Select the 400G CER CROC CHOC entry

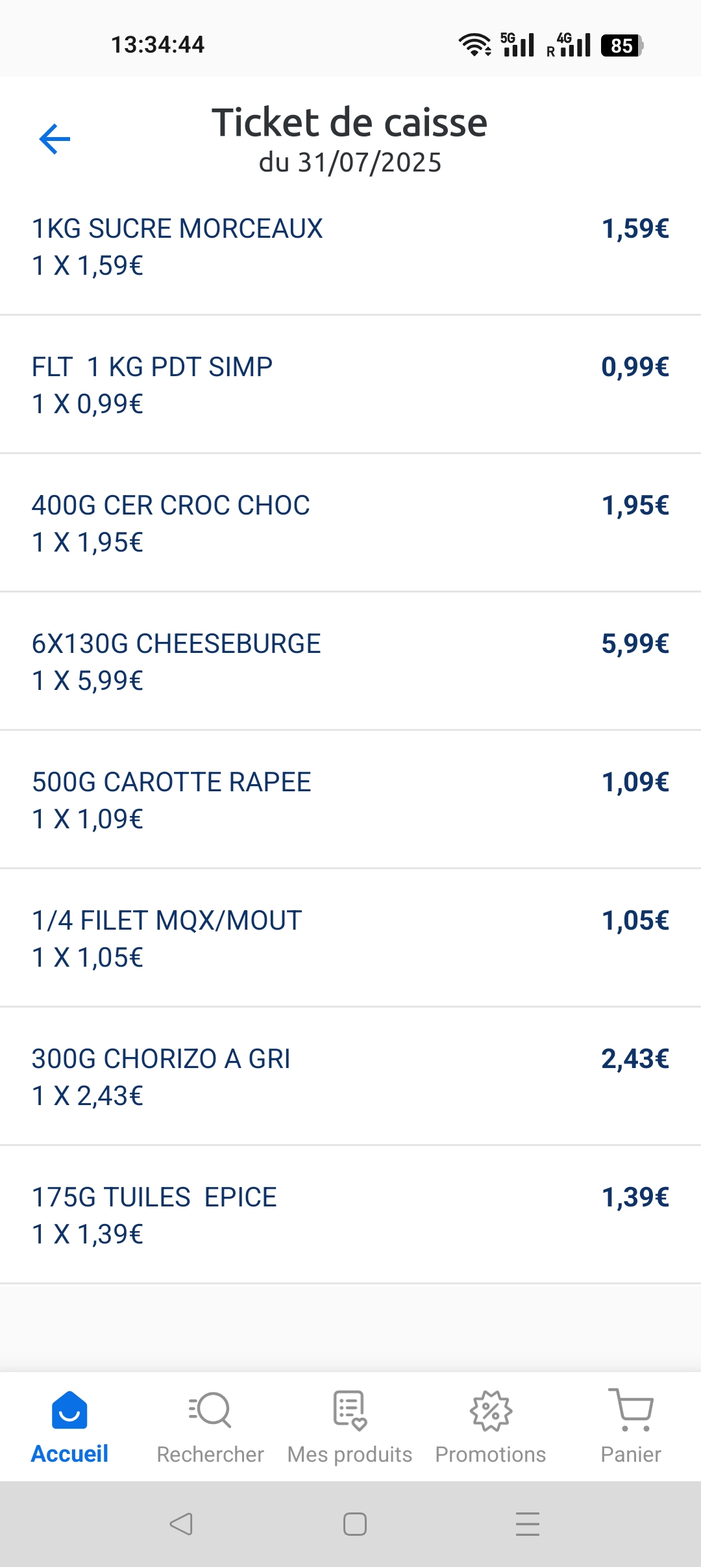coord(171,505)
